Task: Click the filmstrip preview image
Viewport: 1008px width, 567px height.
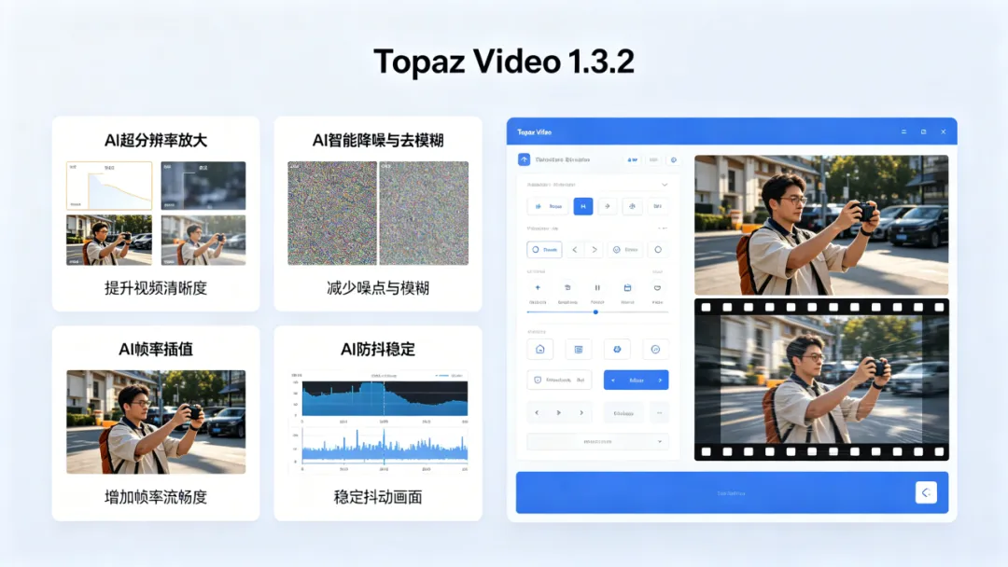Action: [821, 380]
